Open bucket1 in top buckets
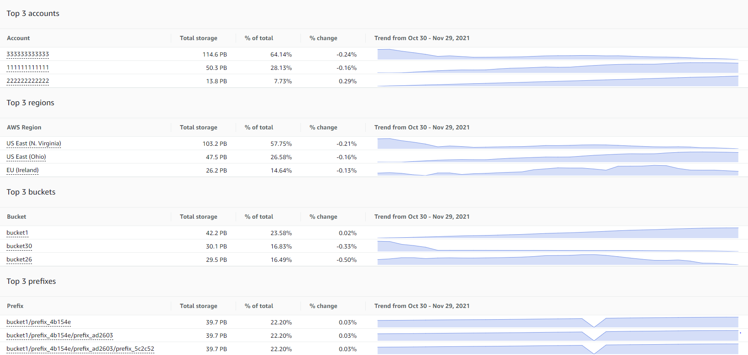This screenshot has height=355, width=748. tap(17, 233)
